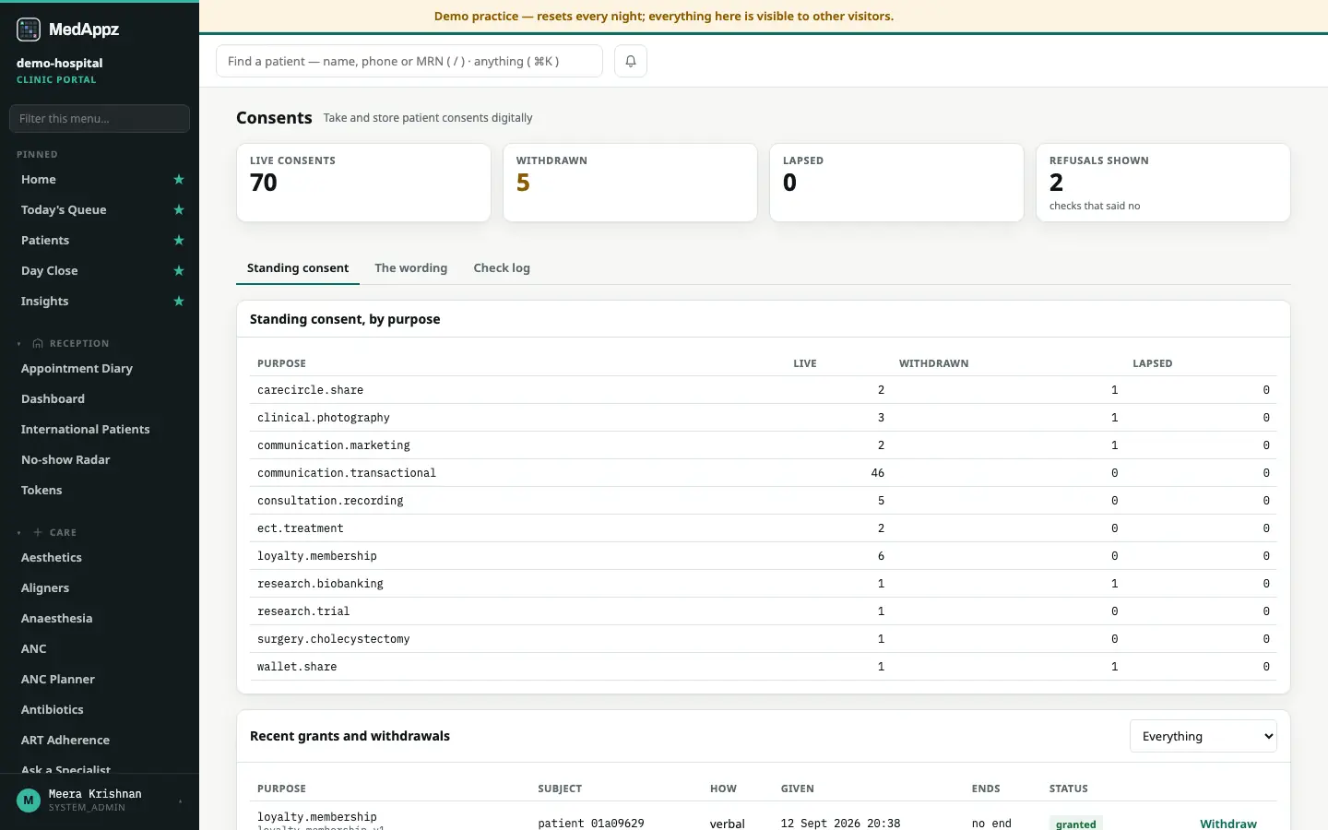Open Aesthetics module
The height and width of the screenshot is (830, 1328).
click(x=52, y=558)
